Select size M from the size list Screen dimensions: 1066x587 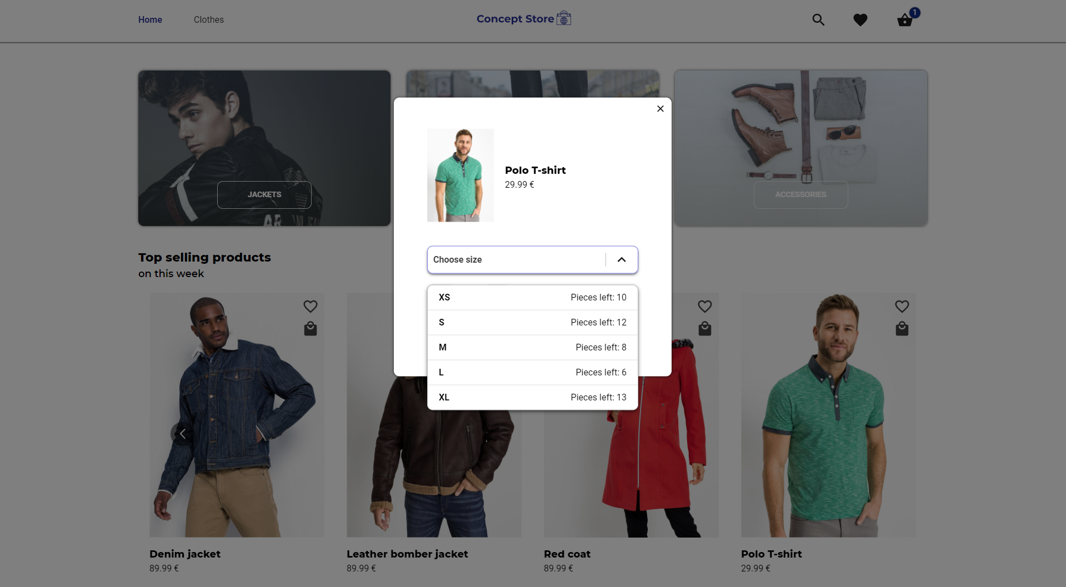point(532,347)
